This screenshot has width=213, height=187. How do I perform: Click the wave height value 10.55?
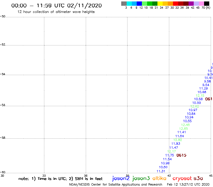pyautogui.click(x=187, y=121)
